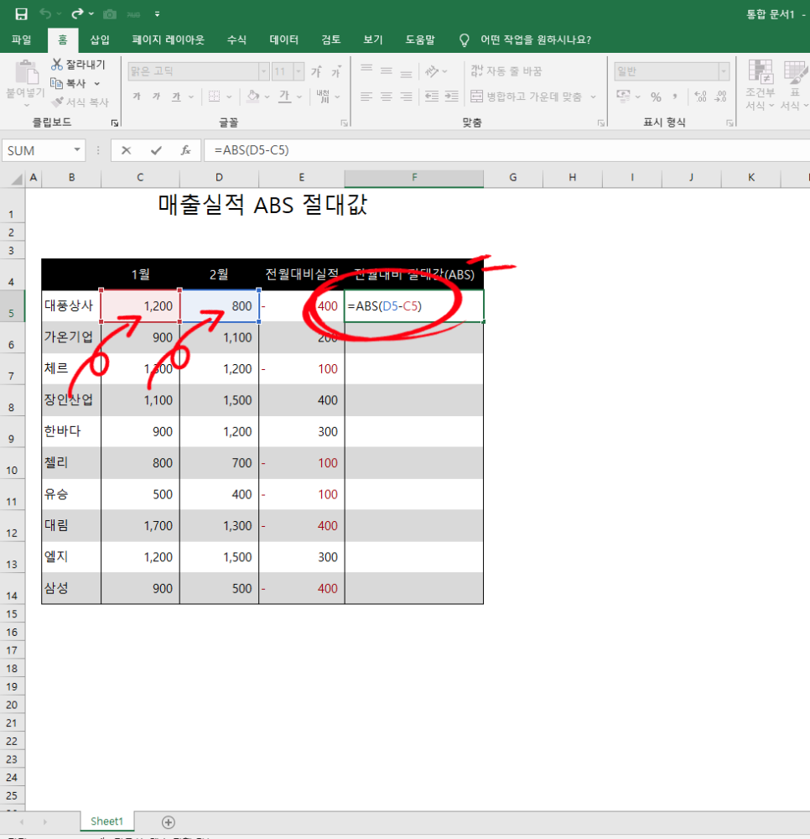Open the Font group dialog launcher
The height and width of the screenshot is (839, 810).
pos(345,123)
